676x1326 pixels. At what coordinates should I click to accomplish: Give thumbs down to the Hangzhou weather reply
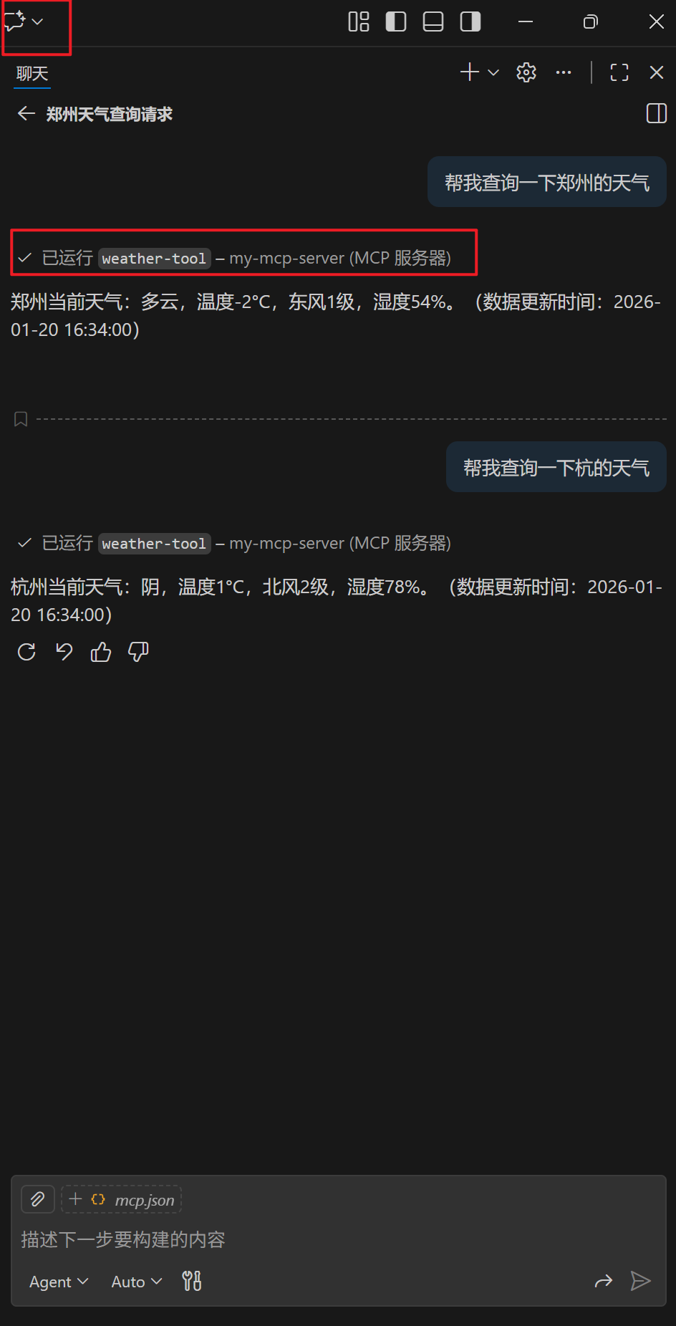pos(138,652)
